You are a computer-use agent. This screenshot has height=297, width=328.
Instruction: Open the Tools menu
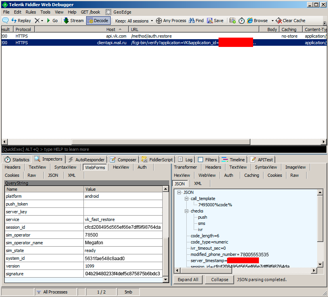(x=45, y=12)
